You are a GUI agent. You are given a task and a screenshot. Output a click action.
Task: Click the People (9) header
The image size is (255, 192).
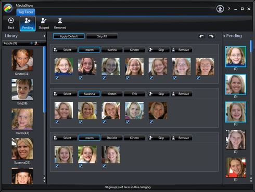click(x=10, y=43)
